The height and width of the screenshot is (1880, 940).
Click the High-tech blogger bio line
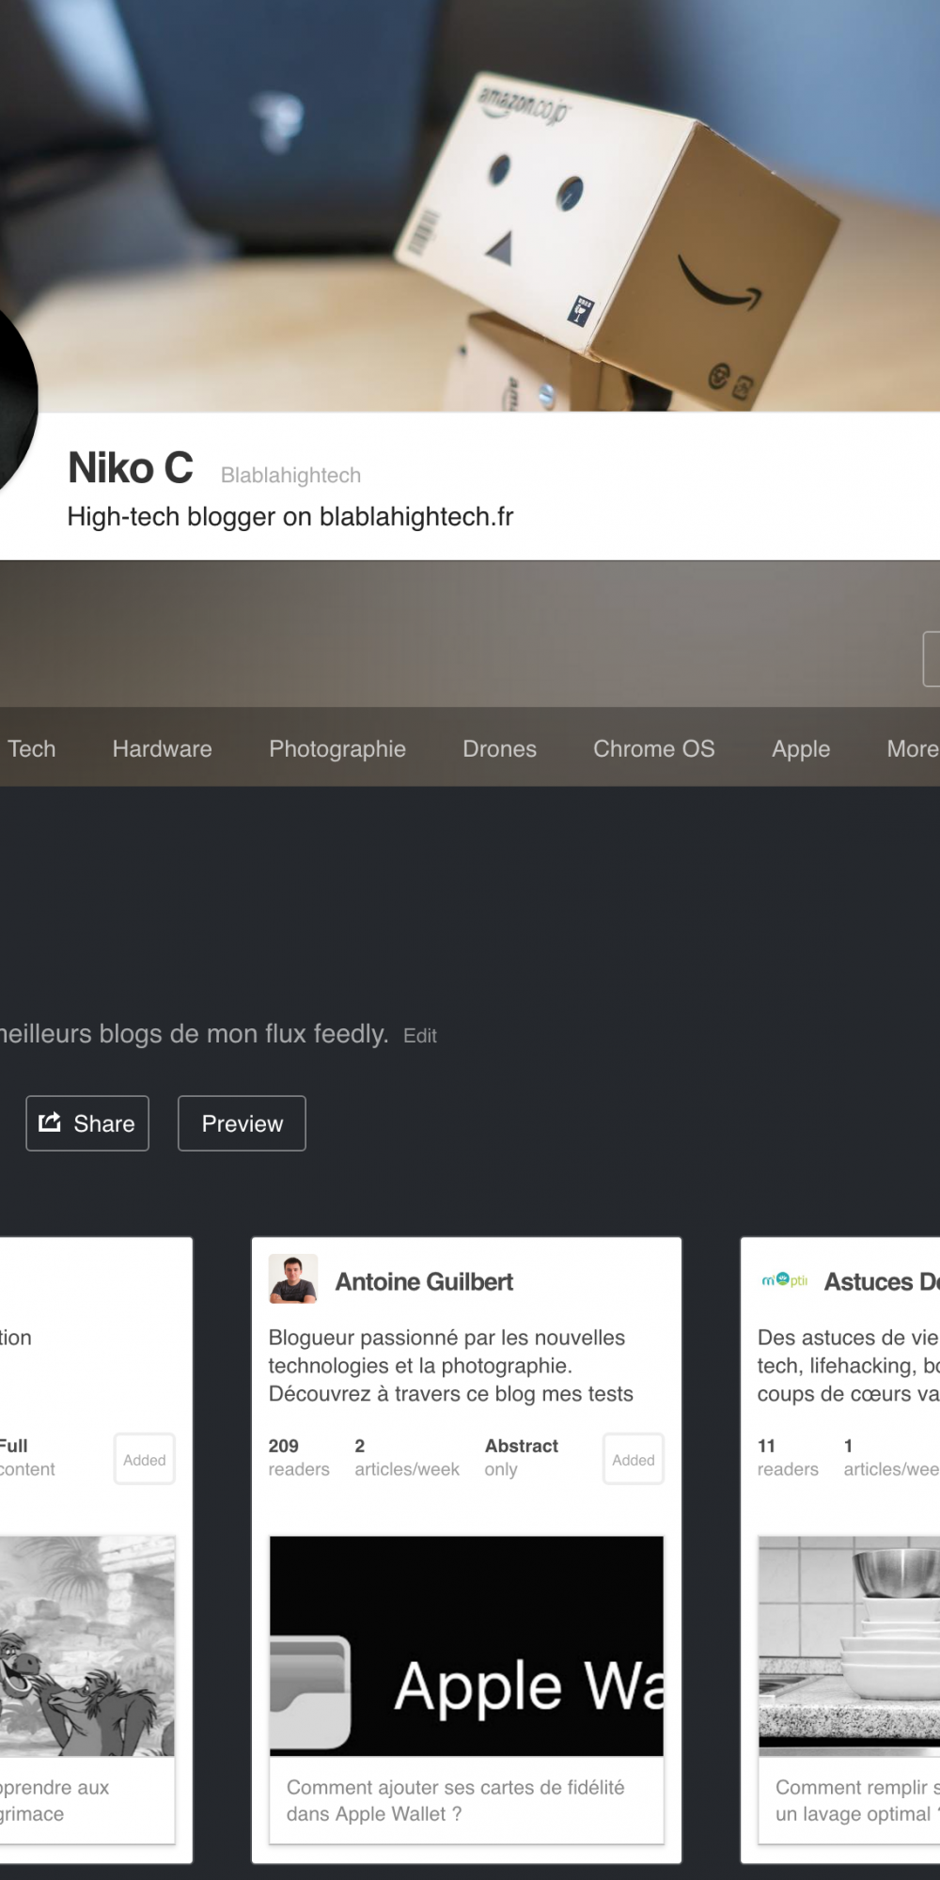pos(290,517)
